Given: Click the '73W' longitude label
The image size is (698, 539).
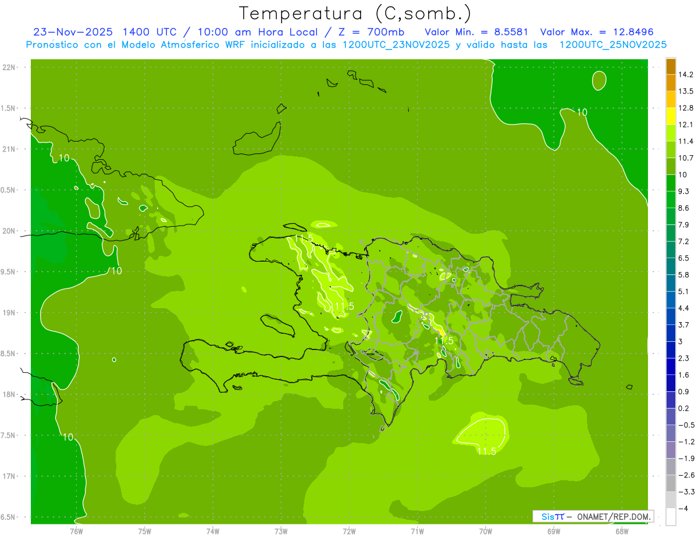Looking at the screenshot, I should pos(281,531).
